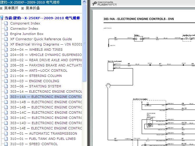
Task: Open the current manual root link 当前:捷豹--X-250XF
Action: [x=42, y=18]
